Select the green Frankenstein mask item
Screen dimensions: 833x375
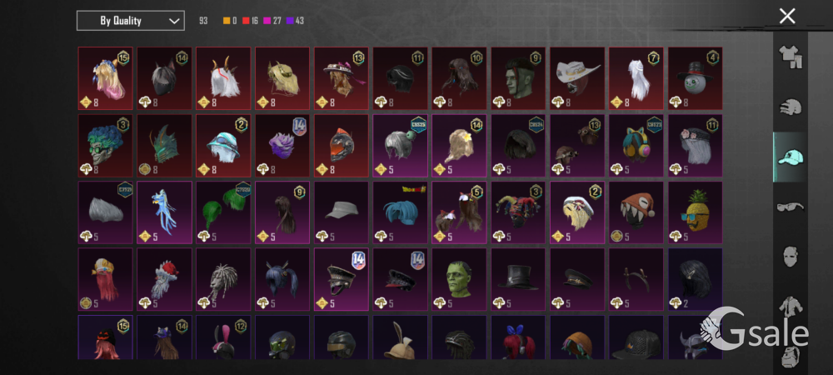point(458,279)
